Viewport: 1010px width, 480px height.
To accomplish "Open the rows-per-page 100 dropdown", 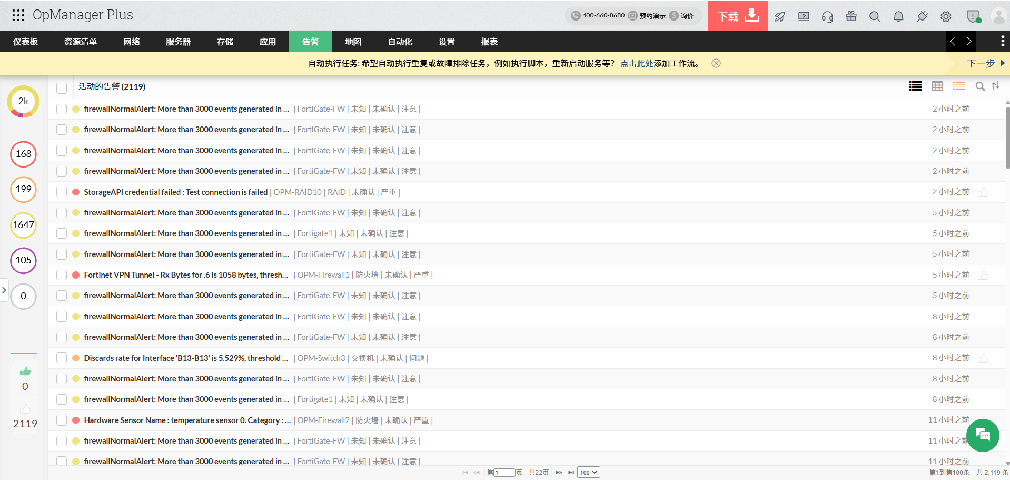I will (x=588, y=473).
